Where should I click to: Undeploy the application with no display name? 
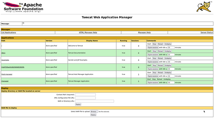coord(168,65)
